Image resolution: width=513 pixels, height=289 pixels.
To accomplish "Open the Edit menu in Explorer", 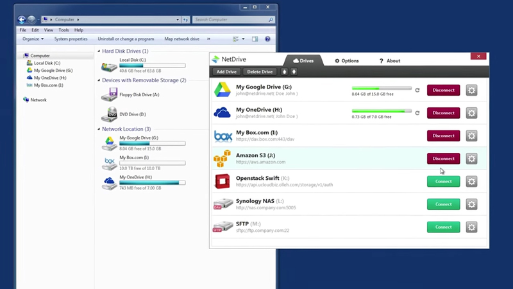I will (x=35, y=30).
